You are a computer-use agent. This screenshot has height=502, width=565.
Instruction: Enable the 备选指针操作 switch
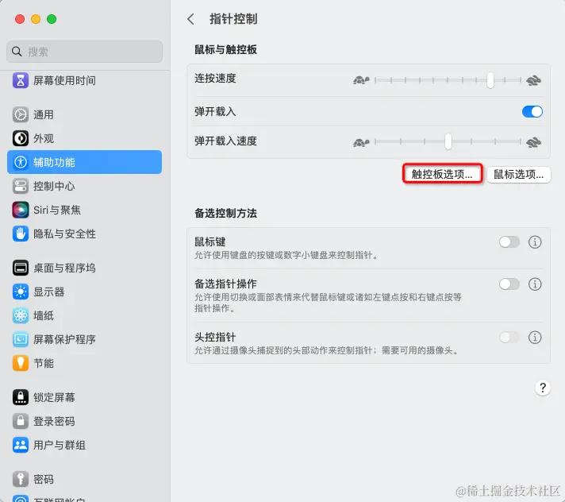509,284
